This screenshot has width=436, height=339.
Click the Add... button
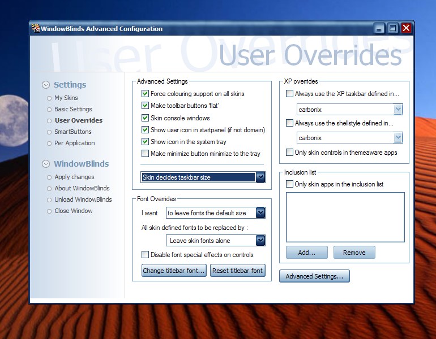pyautogui.click(x=307, y=253)
